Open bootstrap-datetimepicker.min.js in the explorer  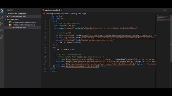23,25
